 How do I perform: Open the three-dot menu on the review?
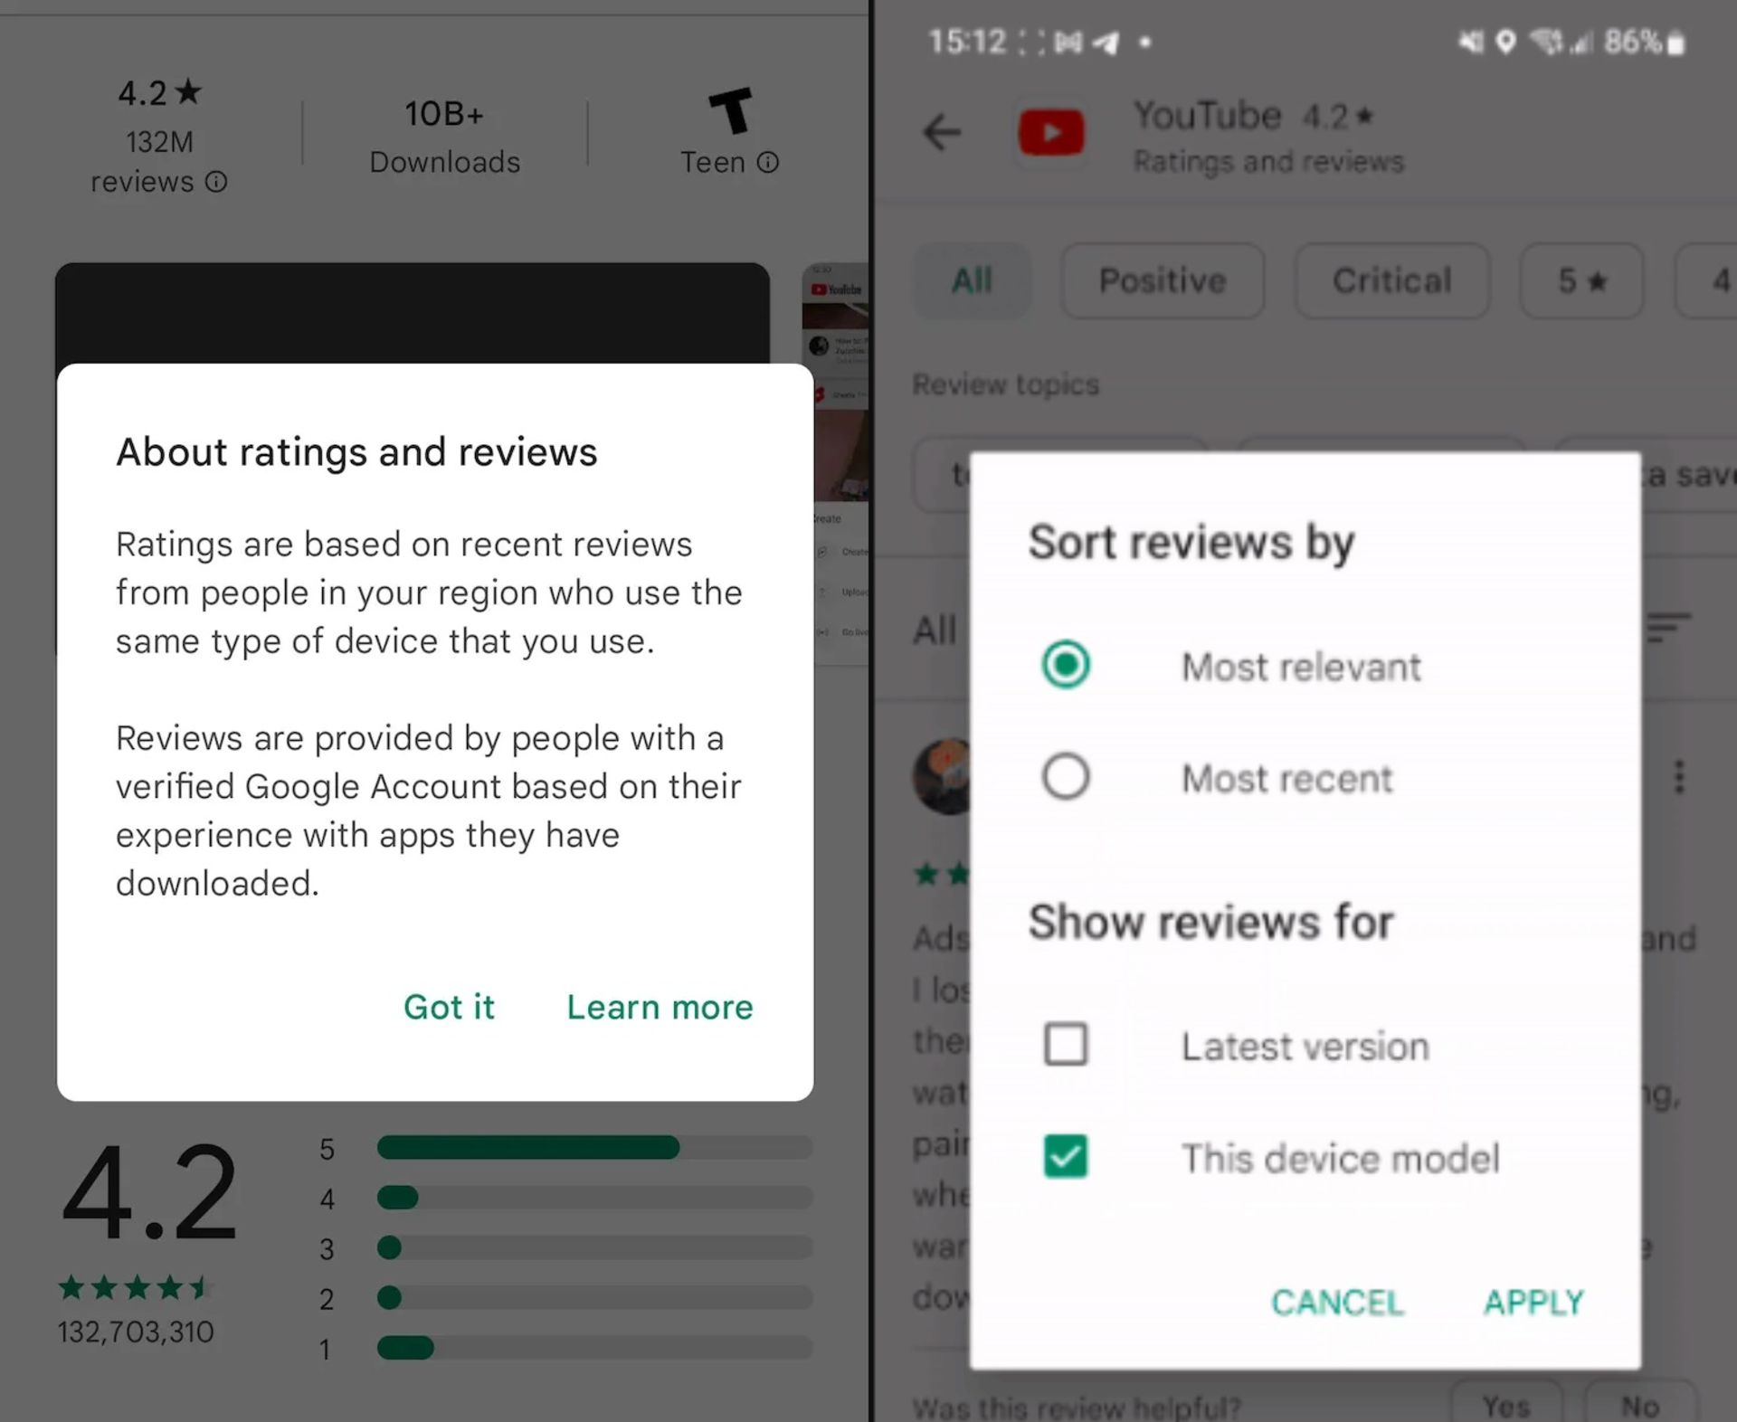click(x=1679, y=777)
